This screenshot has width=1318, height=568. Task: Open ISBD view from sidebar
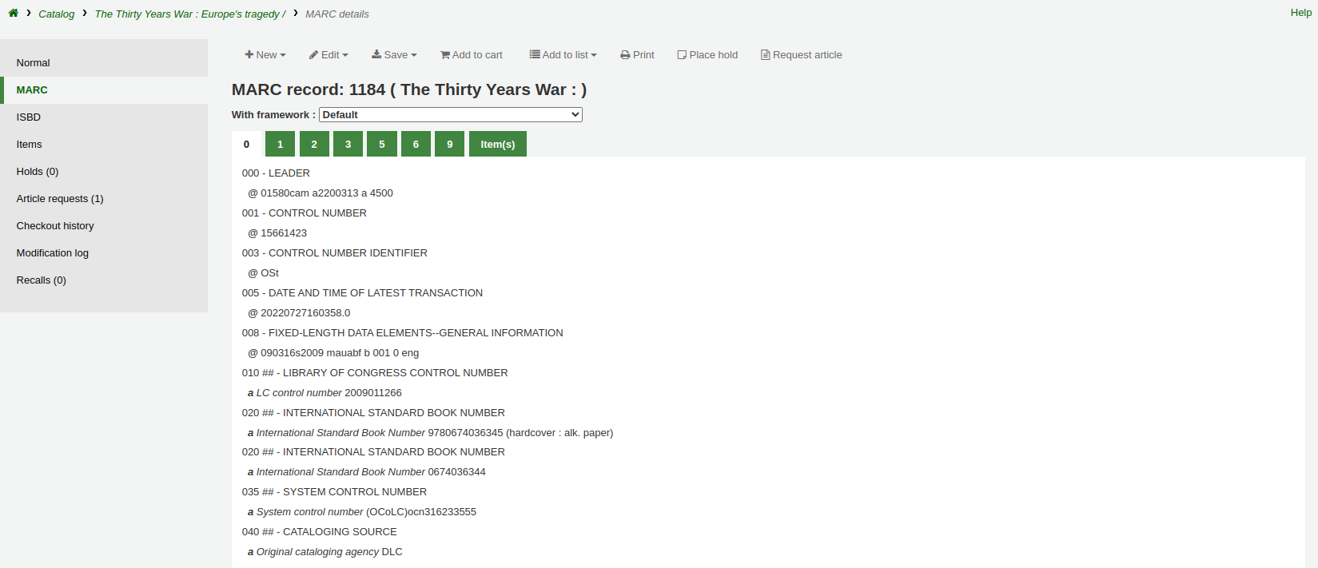29,117
